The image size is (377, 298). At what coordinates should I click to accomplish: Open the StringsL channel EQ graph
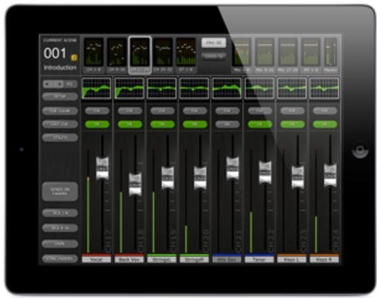pos(162,88)
